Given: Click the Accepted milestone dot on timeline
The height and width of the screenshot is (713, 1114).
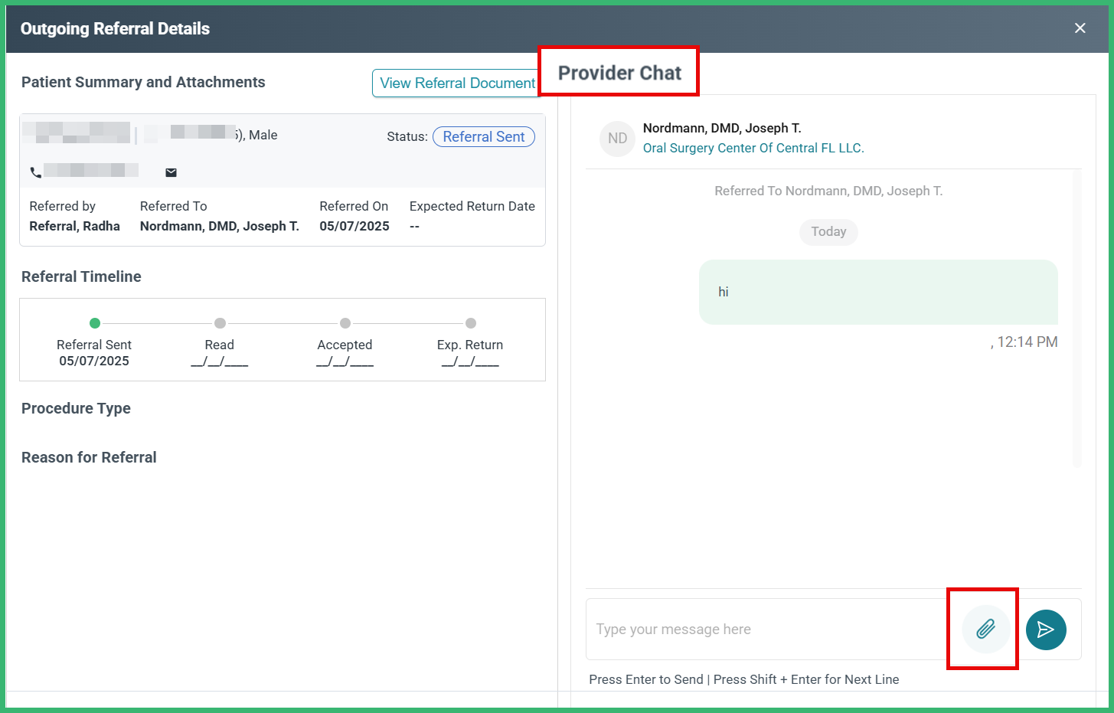Looking at the screenshot, I should coord(345,322).
